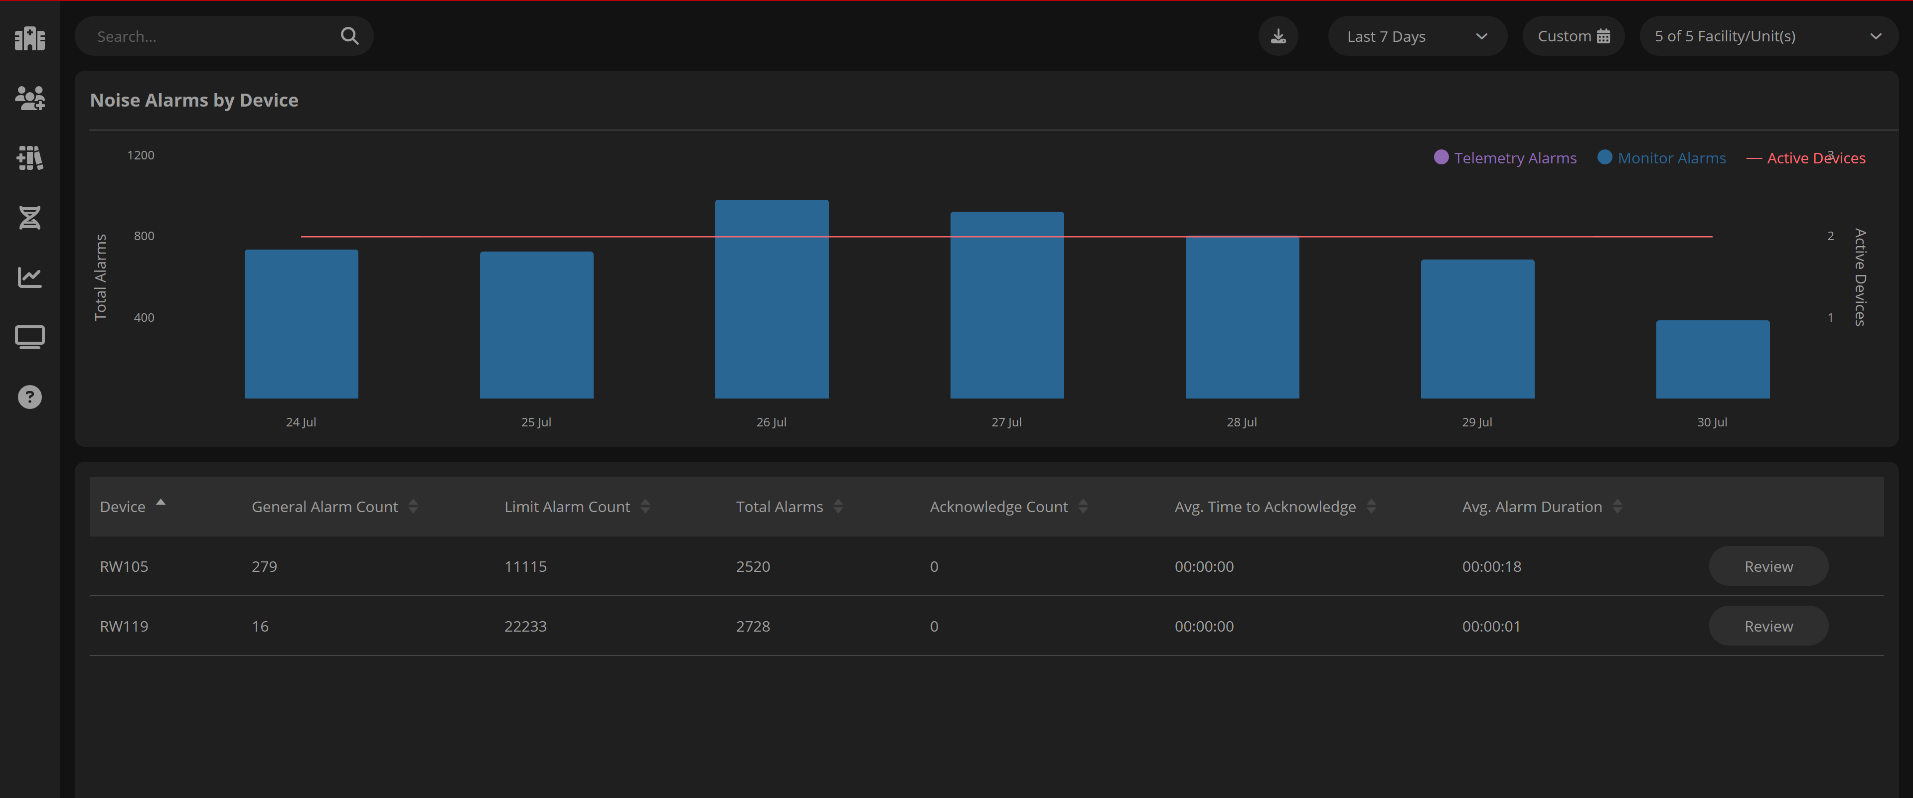
Task: Select the 27 Jul bar
Action: [1007, 305]
